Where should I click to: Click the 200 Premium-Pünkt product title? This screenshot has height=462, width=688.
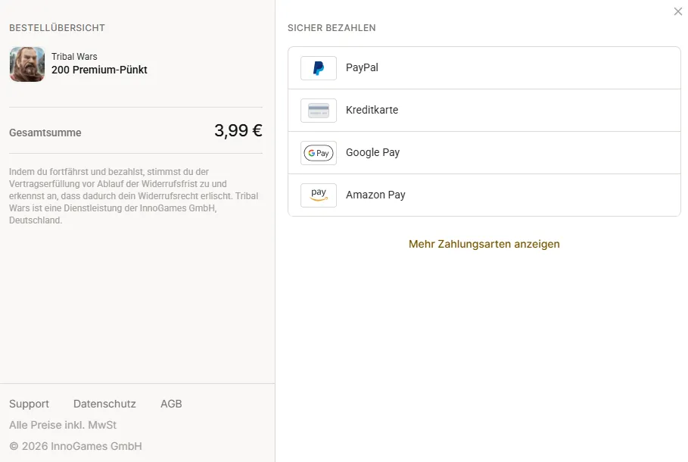point(99,70)
